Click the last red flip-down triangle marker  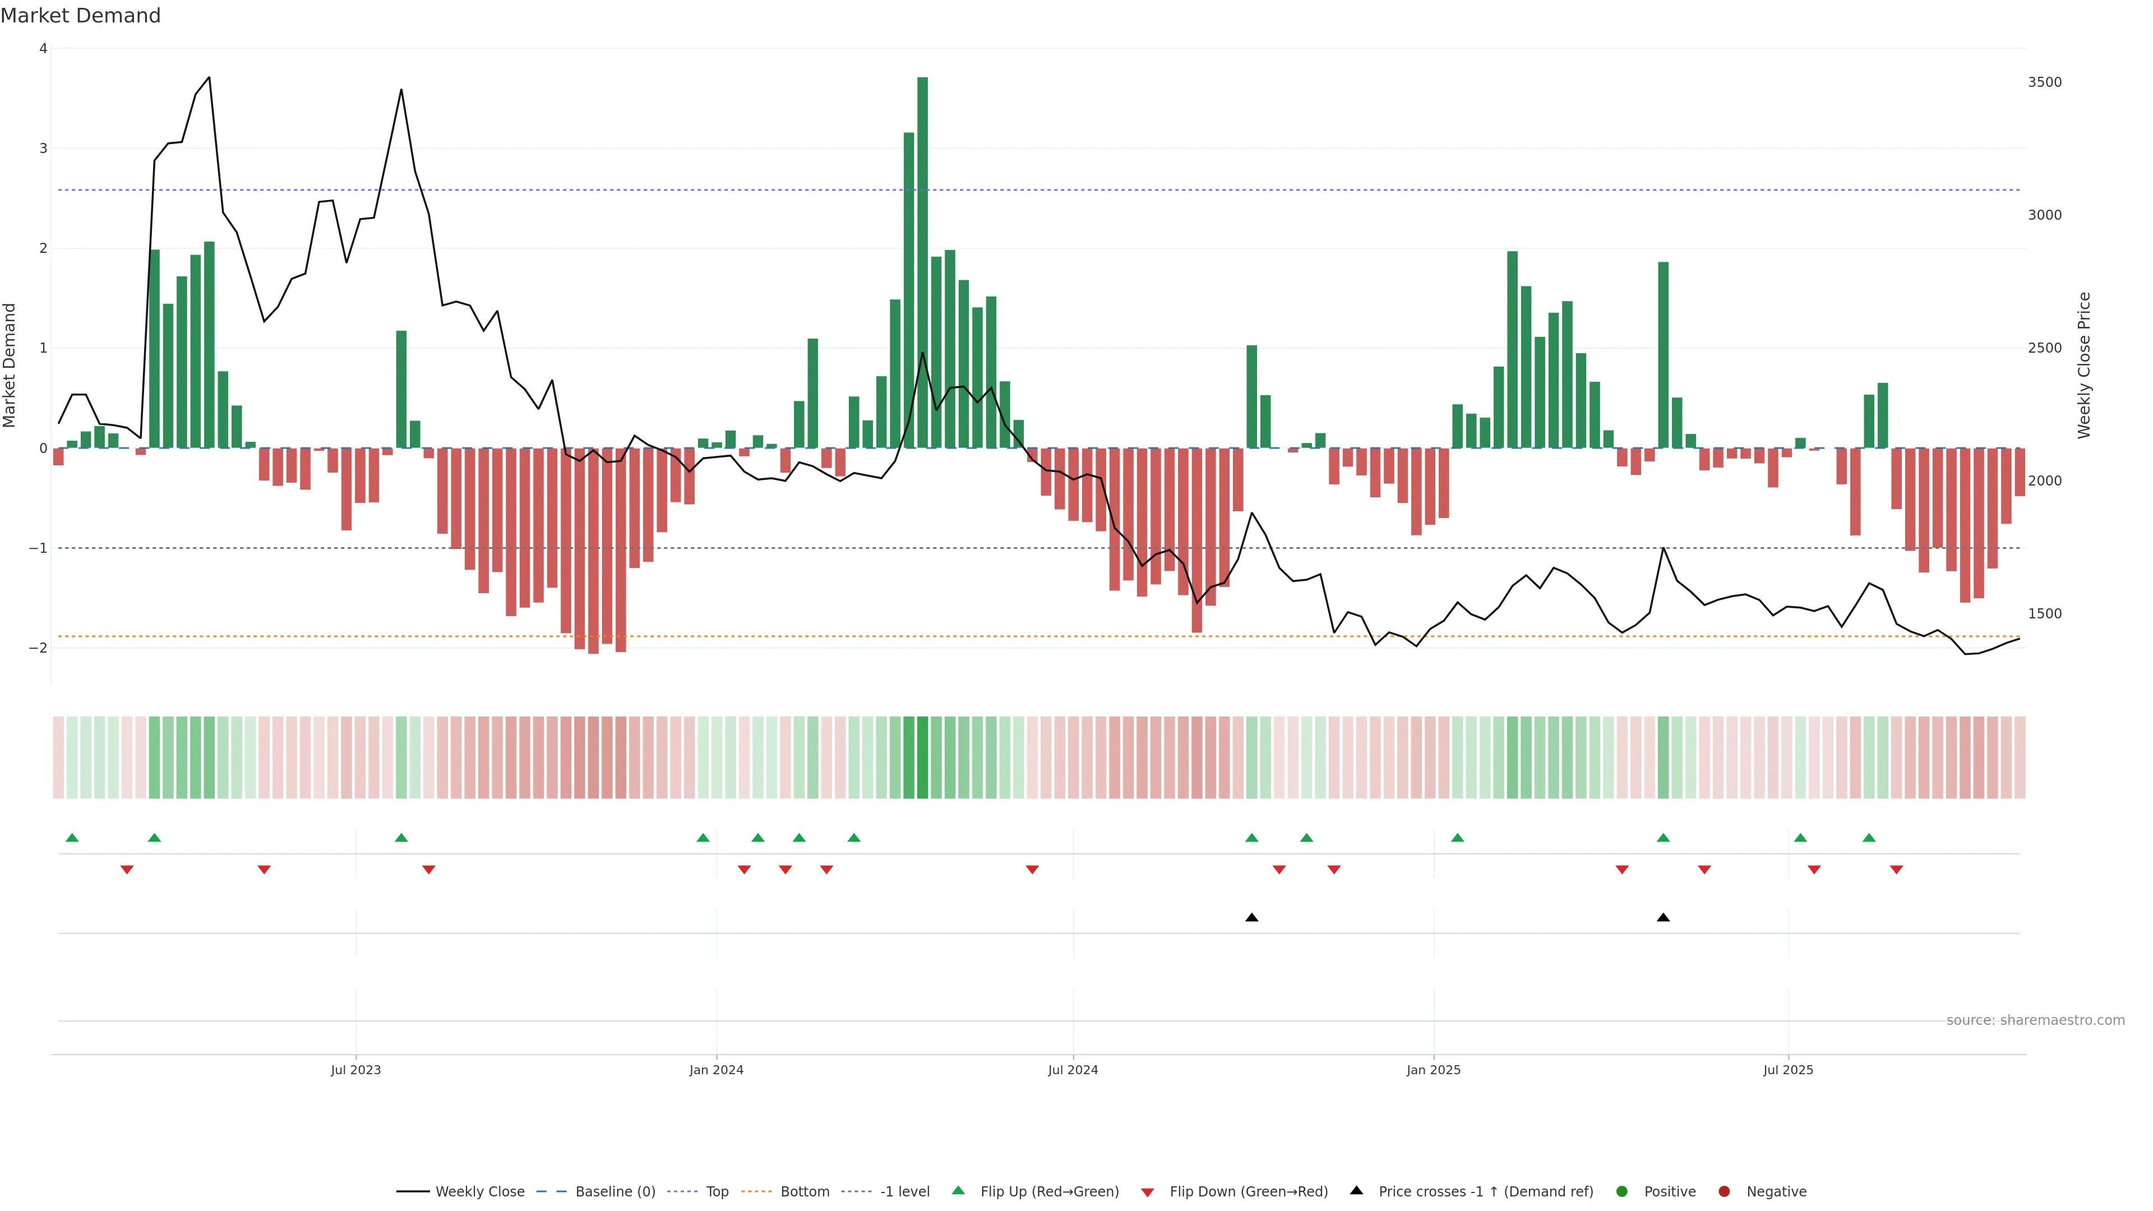pyautogui.click(x=1896, y=870)
